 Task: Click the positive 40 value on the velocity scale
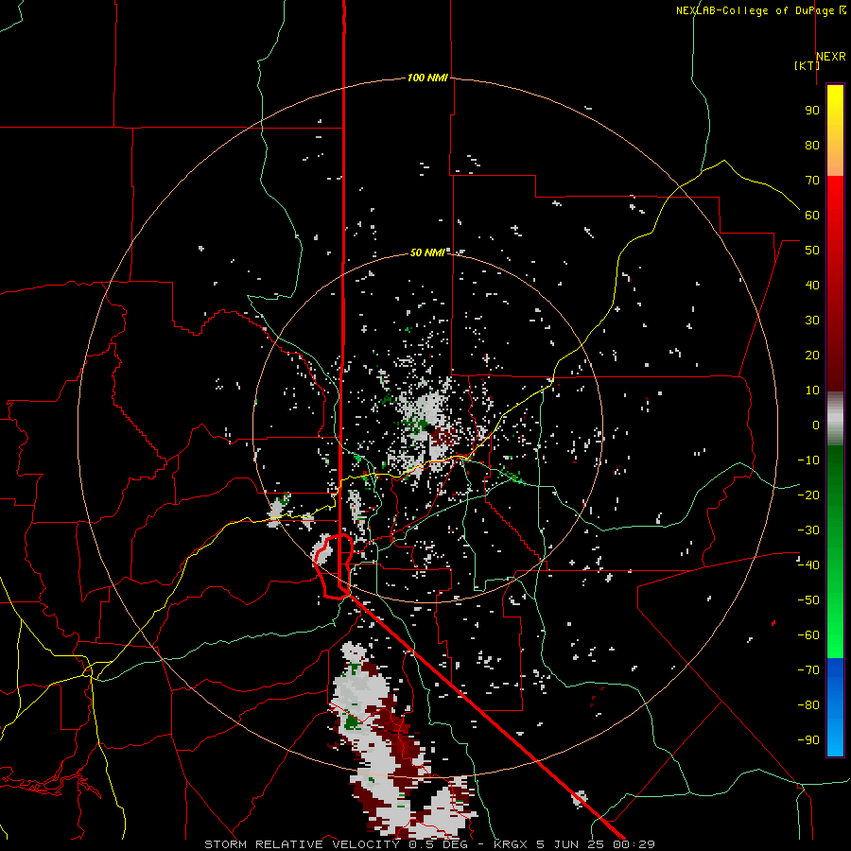pos(812,285)
